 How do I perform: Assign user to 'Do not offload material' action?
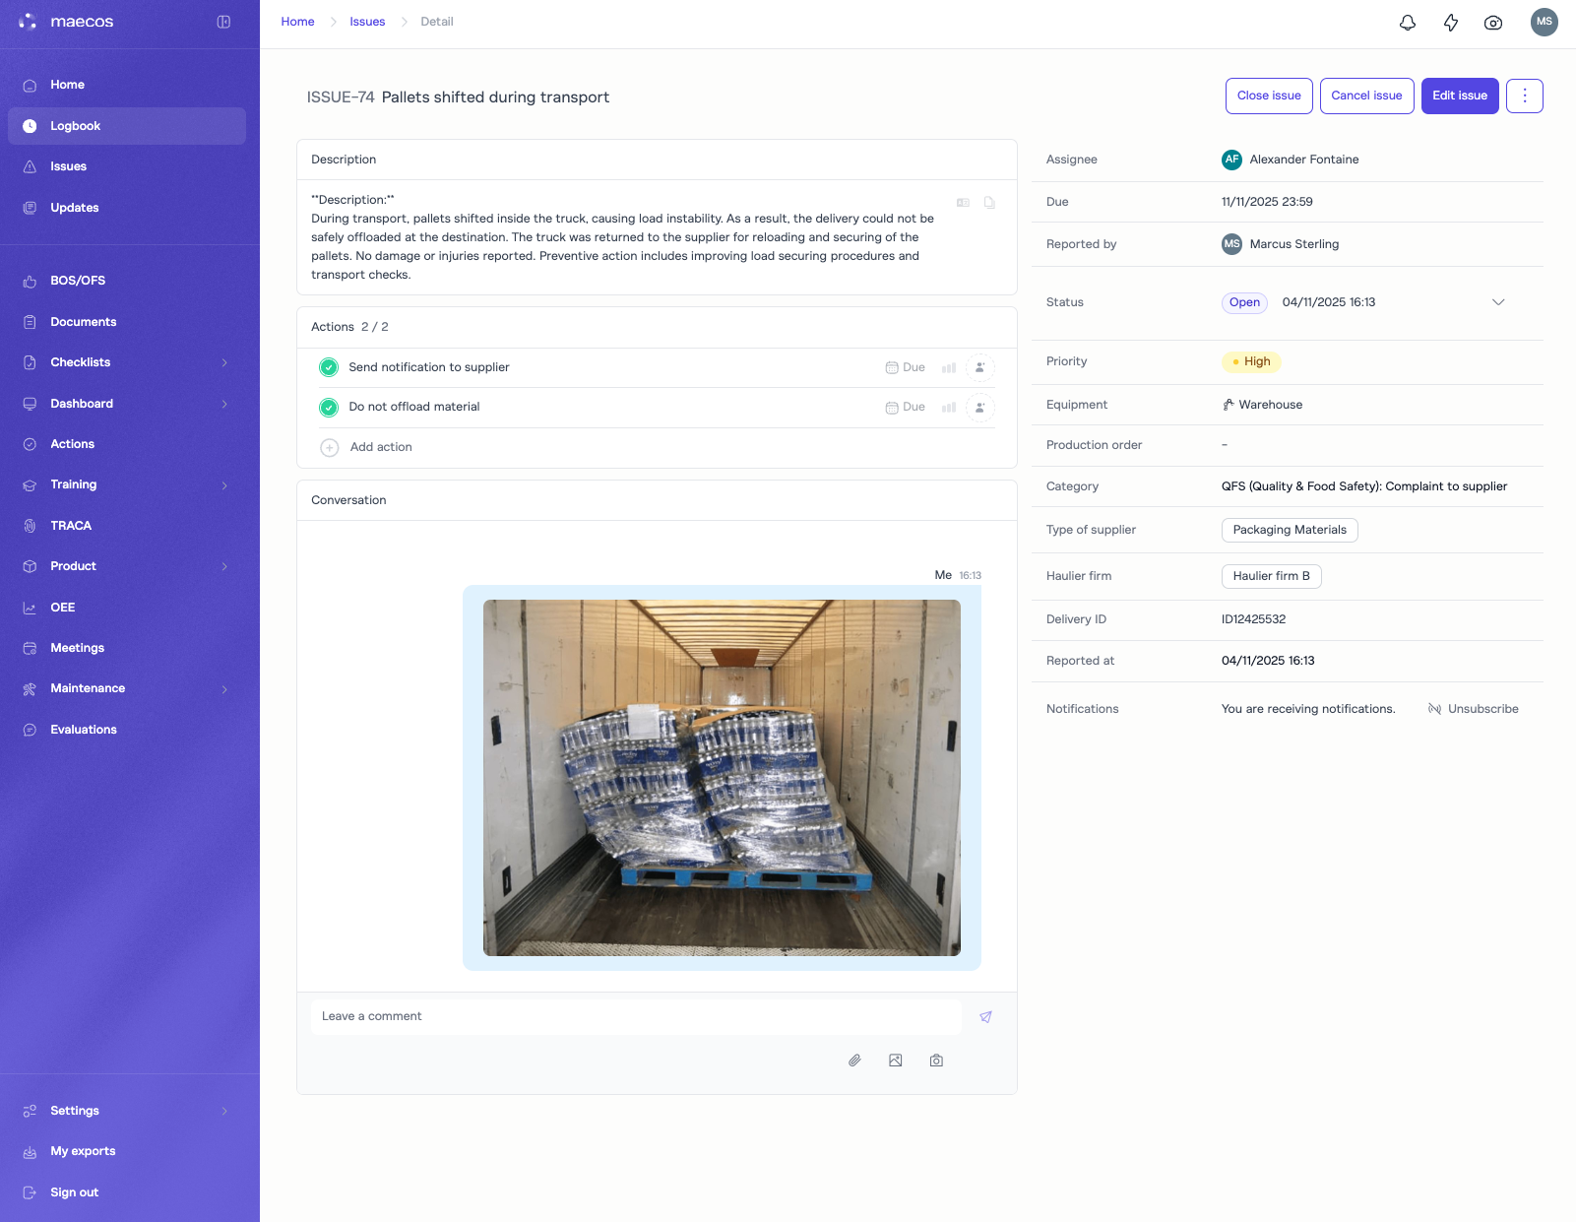click(979, 408)
